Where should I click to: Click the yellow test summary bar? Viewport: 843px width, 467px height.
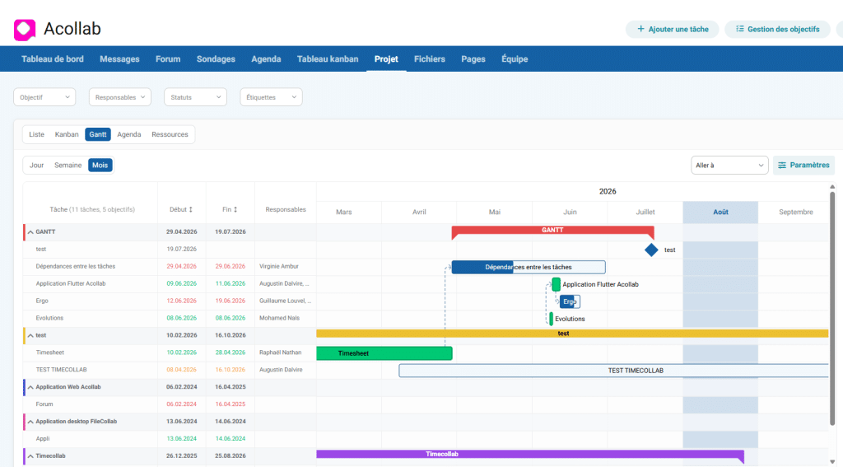point(572,334)
